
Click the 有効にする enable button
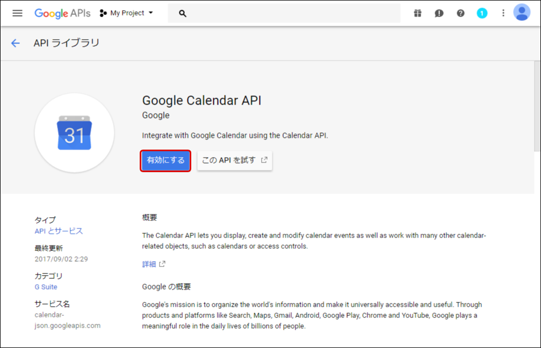point(165,160)
